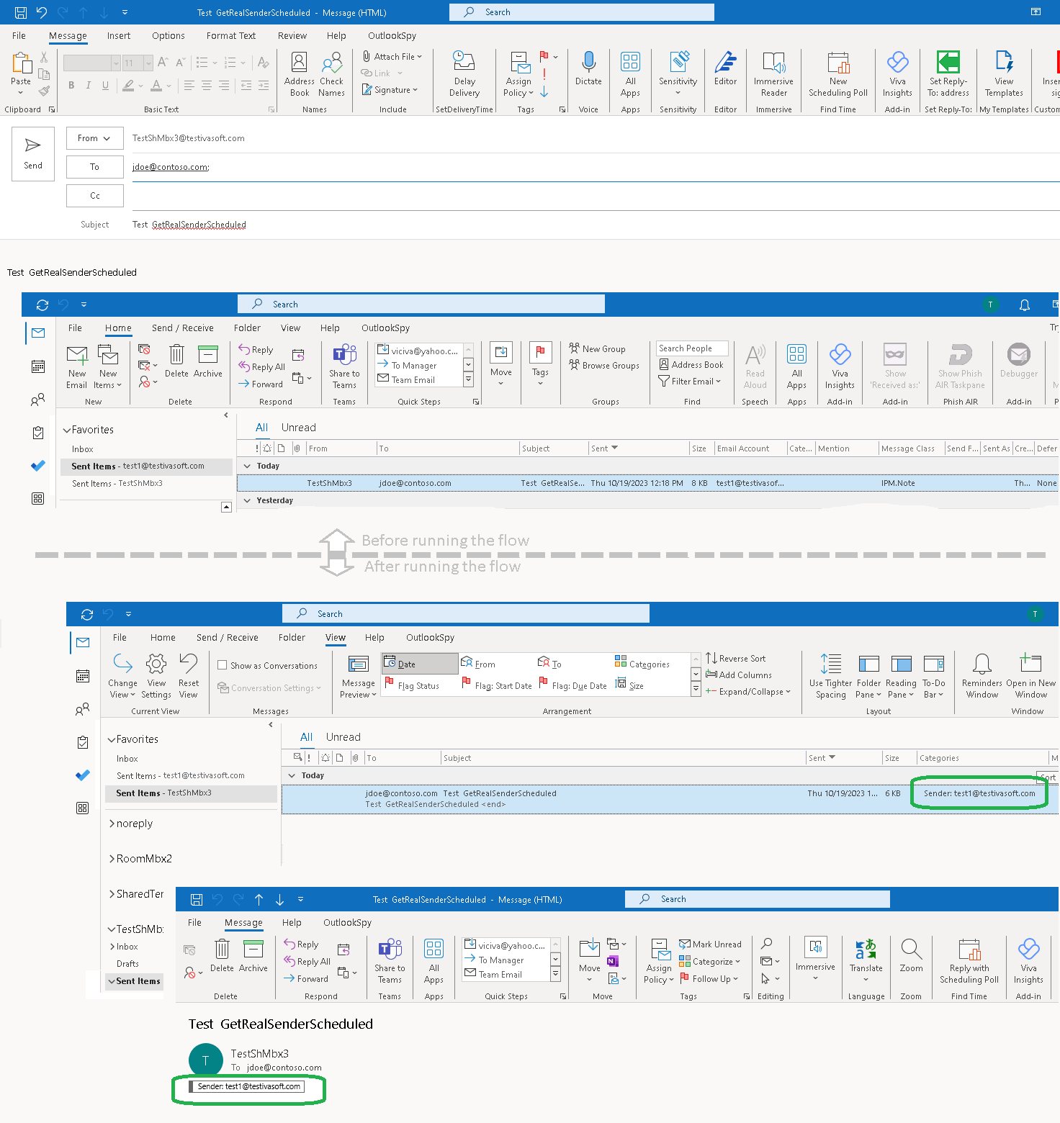
Task: Enable the Show as Conversations checkbox
Action: coord(223,665)
